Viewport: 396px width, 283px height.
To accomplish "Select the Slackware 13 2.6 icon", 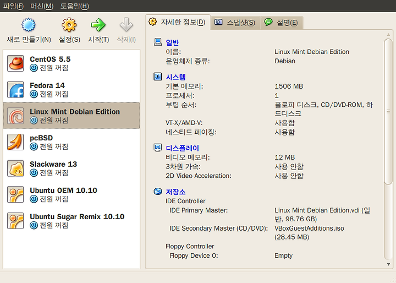I will [15, 168].
